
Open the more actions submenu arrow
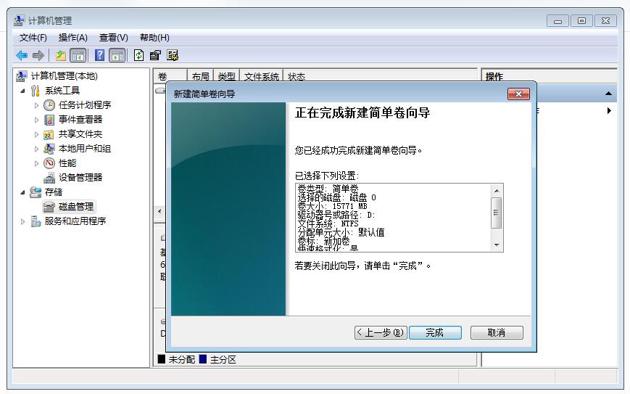coord(609,110)
